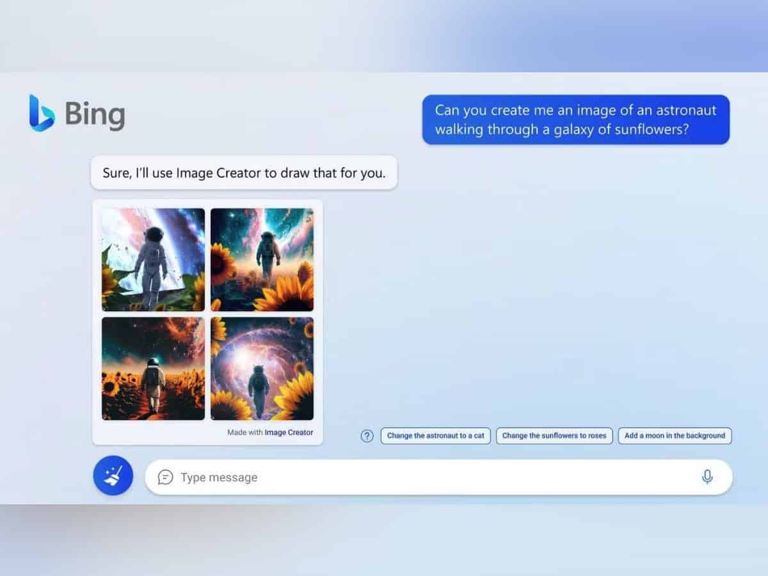Click the 'Sure, I'll use Image Creator' reply
The height and width of the screenshot is (576, 768).
pyautogui.click(x=244, y=173)
